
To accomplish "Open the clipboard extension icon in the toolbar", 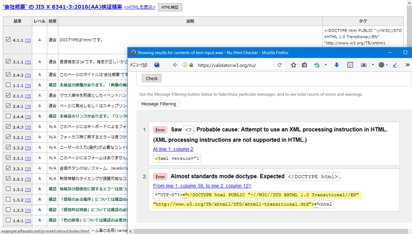I will 305,64.
